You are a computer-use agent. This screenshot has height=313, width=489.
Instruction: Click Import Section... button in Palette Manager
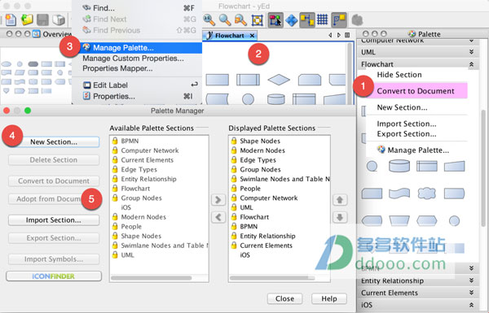(x=54, y=220)
